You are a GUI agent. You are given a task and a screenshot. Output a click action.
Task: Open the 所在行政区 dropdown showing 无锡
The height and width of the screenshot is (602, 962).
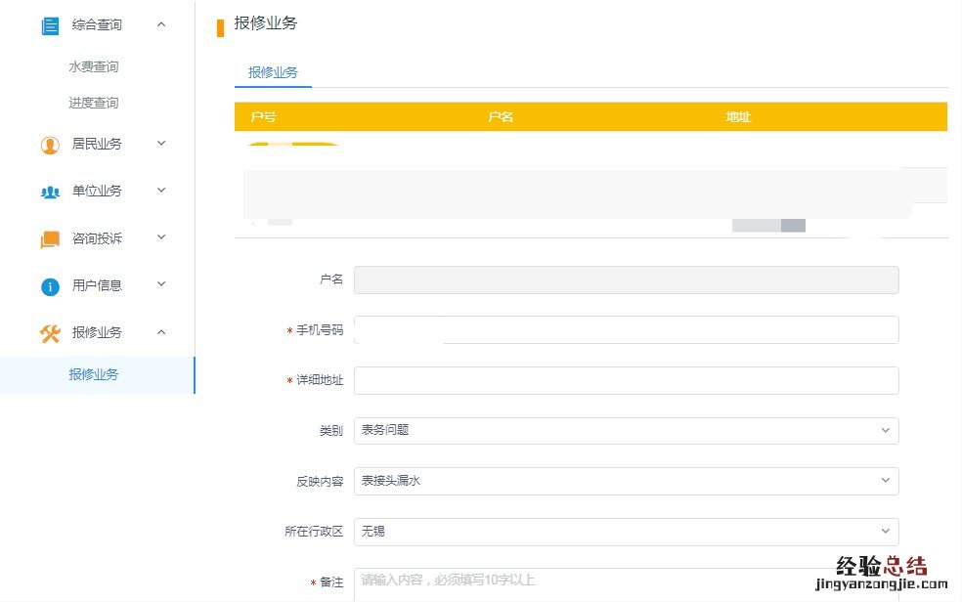[626, 532]
